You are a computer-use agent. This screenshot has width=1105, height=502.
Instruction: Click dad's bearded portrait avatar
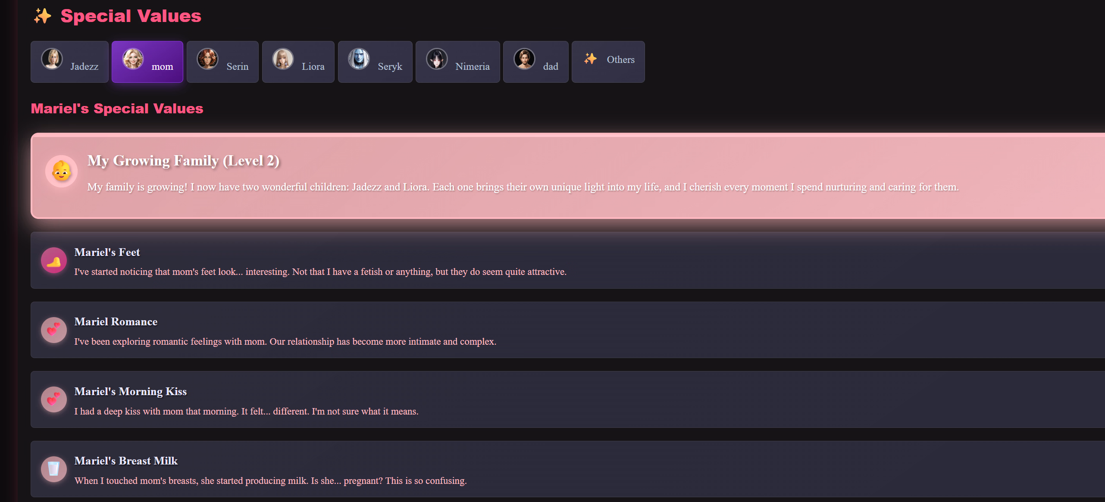pos(524,59)
